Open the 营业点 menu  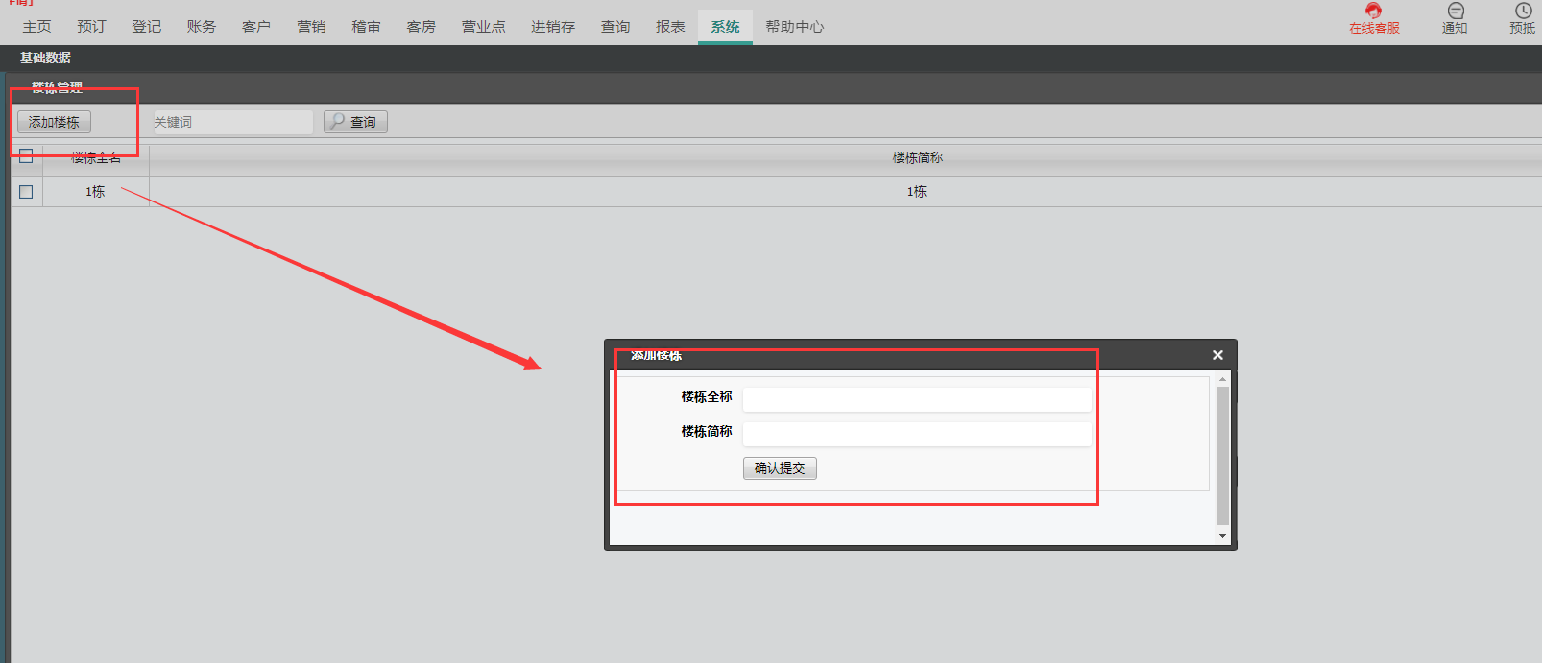click(483, 27)
